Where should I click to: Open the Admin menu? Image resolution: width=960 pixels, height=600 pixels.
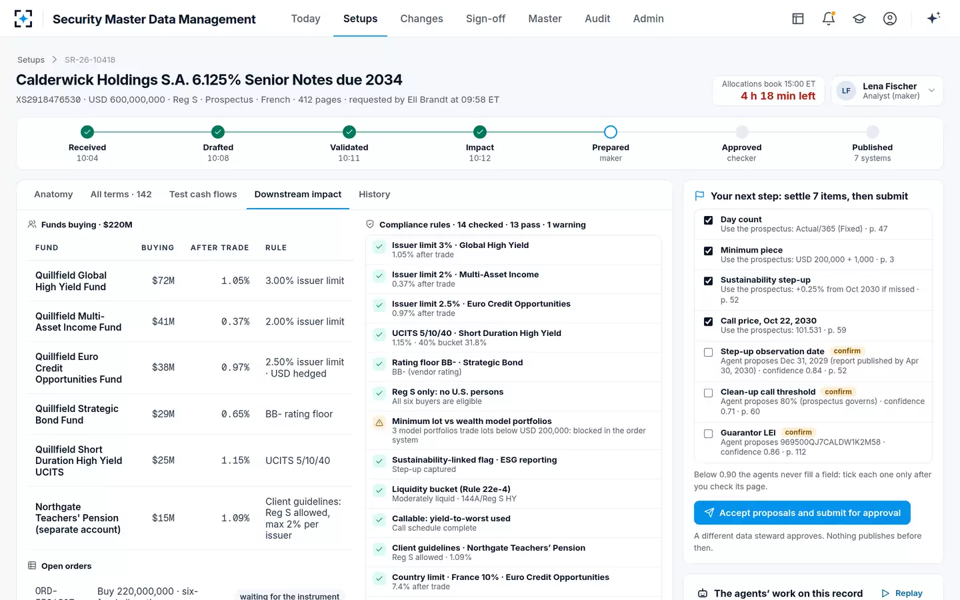point(648,19)
